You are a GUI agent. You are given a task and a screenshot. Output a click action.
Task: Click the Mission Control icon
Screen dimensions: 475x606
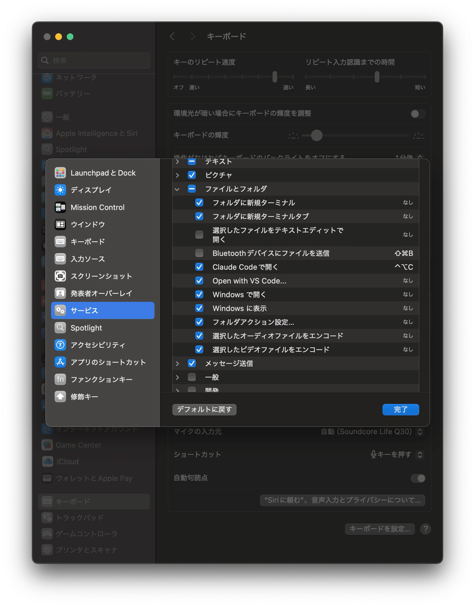(x=60, y=207)
